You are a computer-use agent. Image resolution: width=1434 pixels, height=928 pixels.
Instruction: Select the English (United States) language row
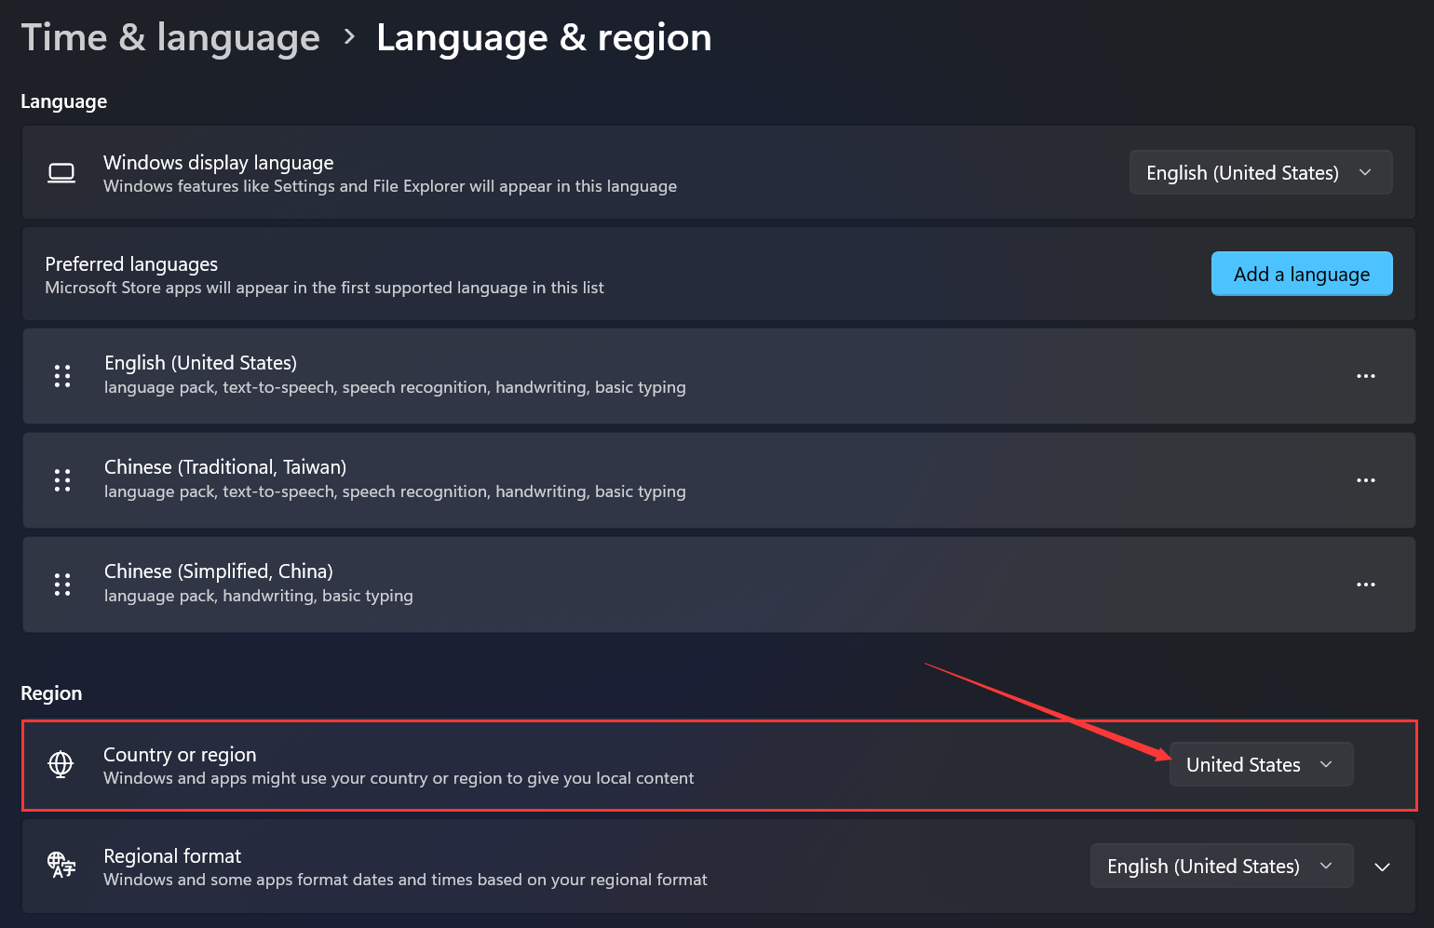point(719,376)
